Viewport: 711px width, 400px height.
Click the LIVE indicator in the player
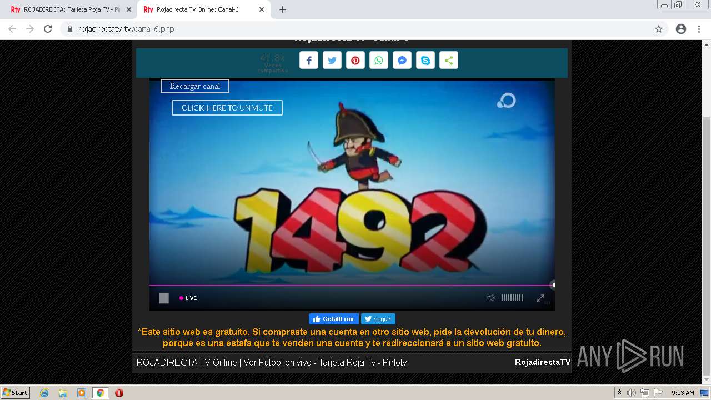coord(188,298)
